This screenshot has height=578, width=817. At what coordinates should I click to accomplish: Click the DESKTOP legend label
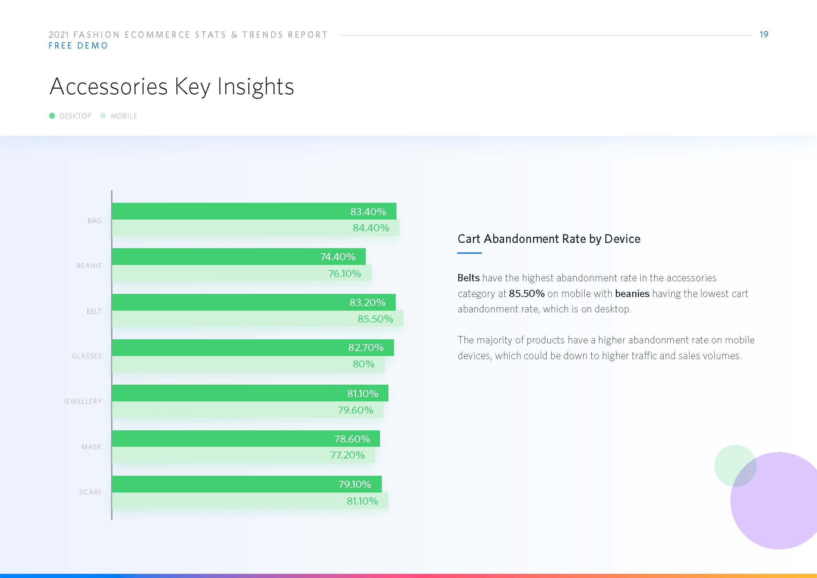click(x=75, y=116)
